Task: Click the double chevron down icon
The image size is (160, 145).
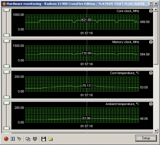Action: pos(35,139)
